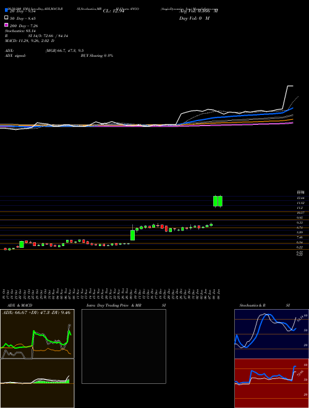Click the 12.44 price axis label
Screen dimensions: 309x408
coord(300,198)
